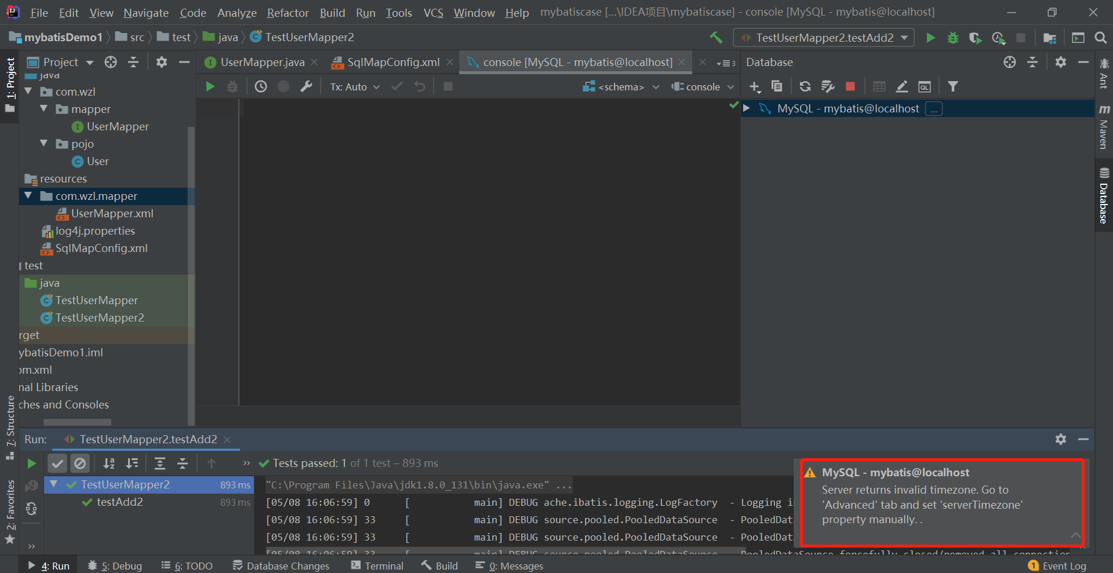The image size is (1113, 573).
Task: Open the console session dropdown
Action: (x=703, y=86)
